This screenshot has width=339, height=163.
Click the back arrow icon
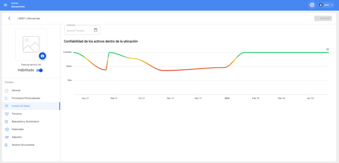10,18
